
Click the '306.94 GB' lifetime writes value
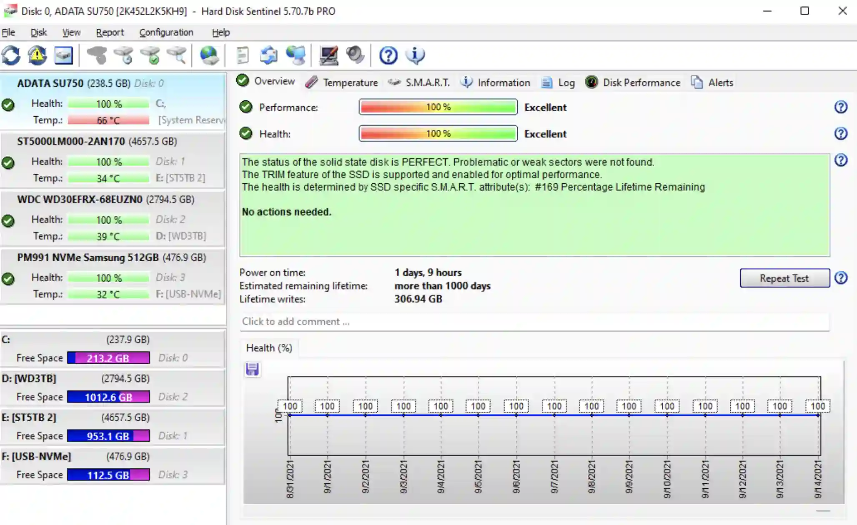tap(418, 299)
